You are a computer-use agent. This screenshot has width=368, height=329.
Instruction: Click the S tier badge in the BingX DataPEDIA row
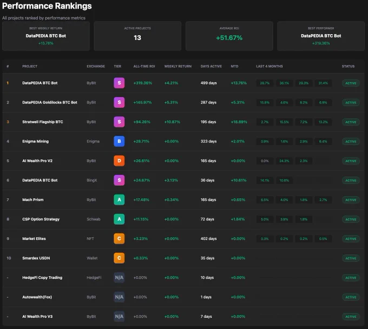click(x=119, y=180)
